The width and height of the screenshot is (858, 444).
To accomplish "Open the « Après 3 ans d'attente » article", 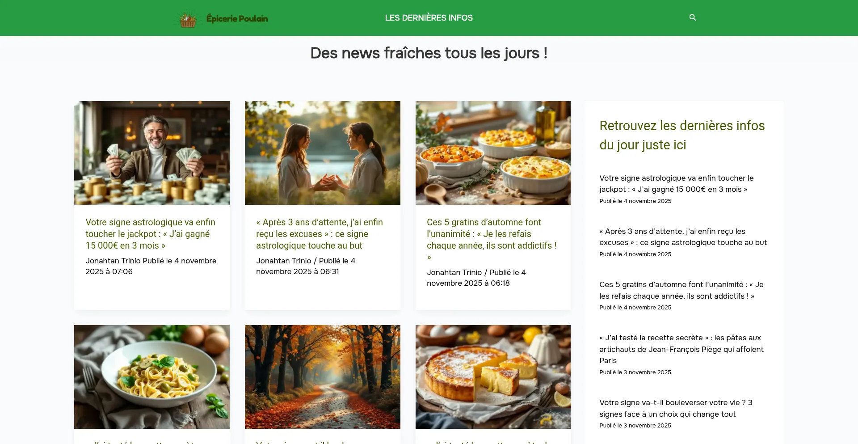I will click(x=319, y=233).
